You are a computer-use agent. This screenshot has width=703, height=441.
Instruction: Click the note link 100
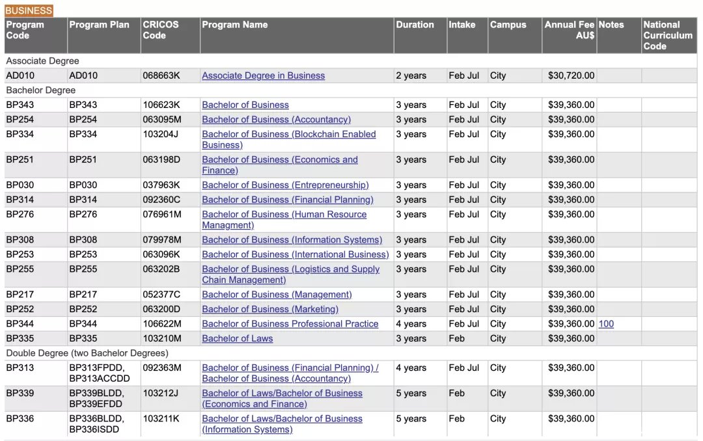(x=606, y=324)
